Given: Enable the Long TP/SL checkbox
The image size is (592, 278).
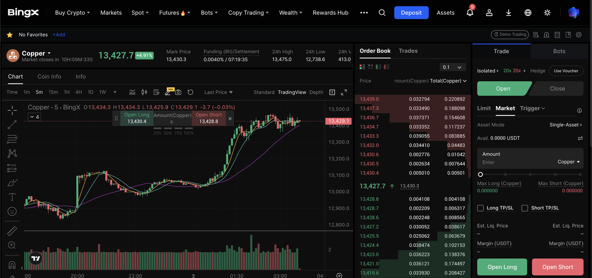Looking at the screenshot, I should point(481,208).
